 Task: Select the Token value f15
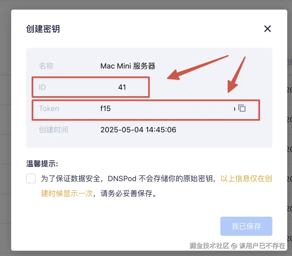pos(105,108)
